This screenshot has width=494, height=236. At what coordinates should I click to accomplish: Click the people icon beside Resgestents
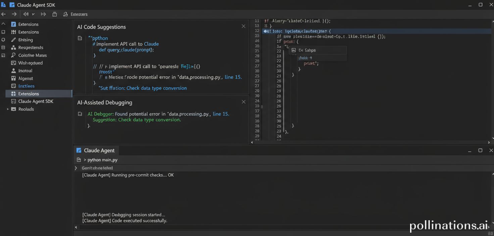pos(13,48)
